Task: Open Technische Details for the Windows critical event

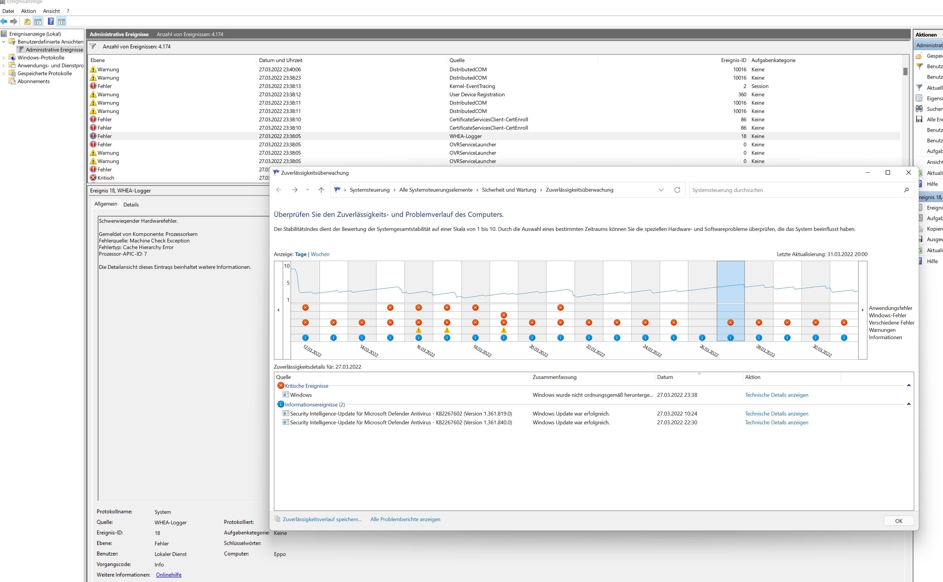Action: tap(776, 395)
